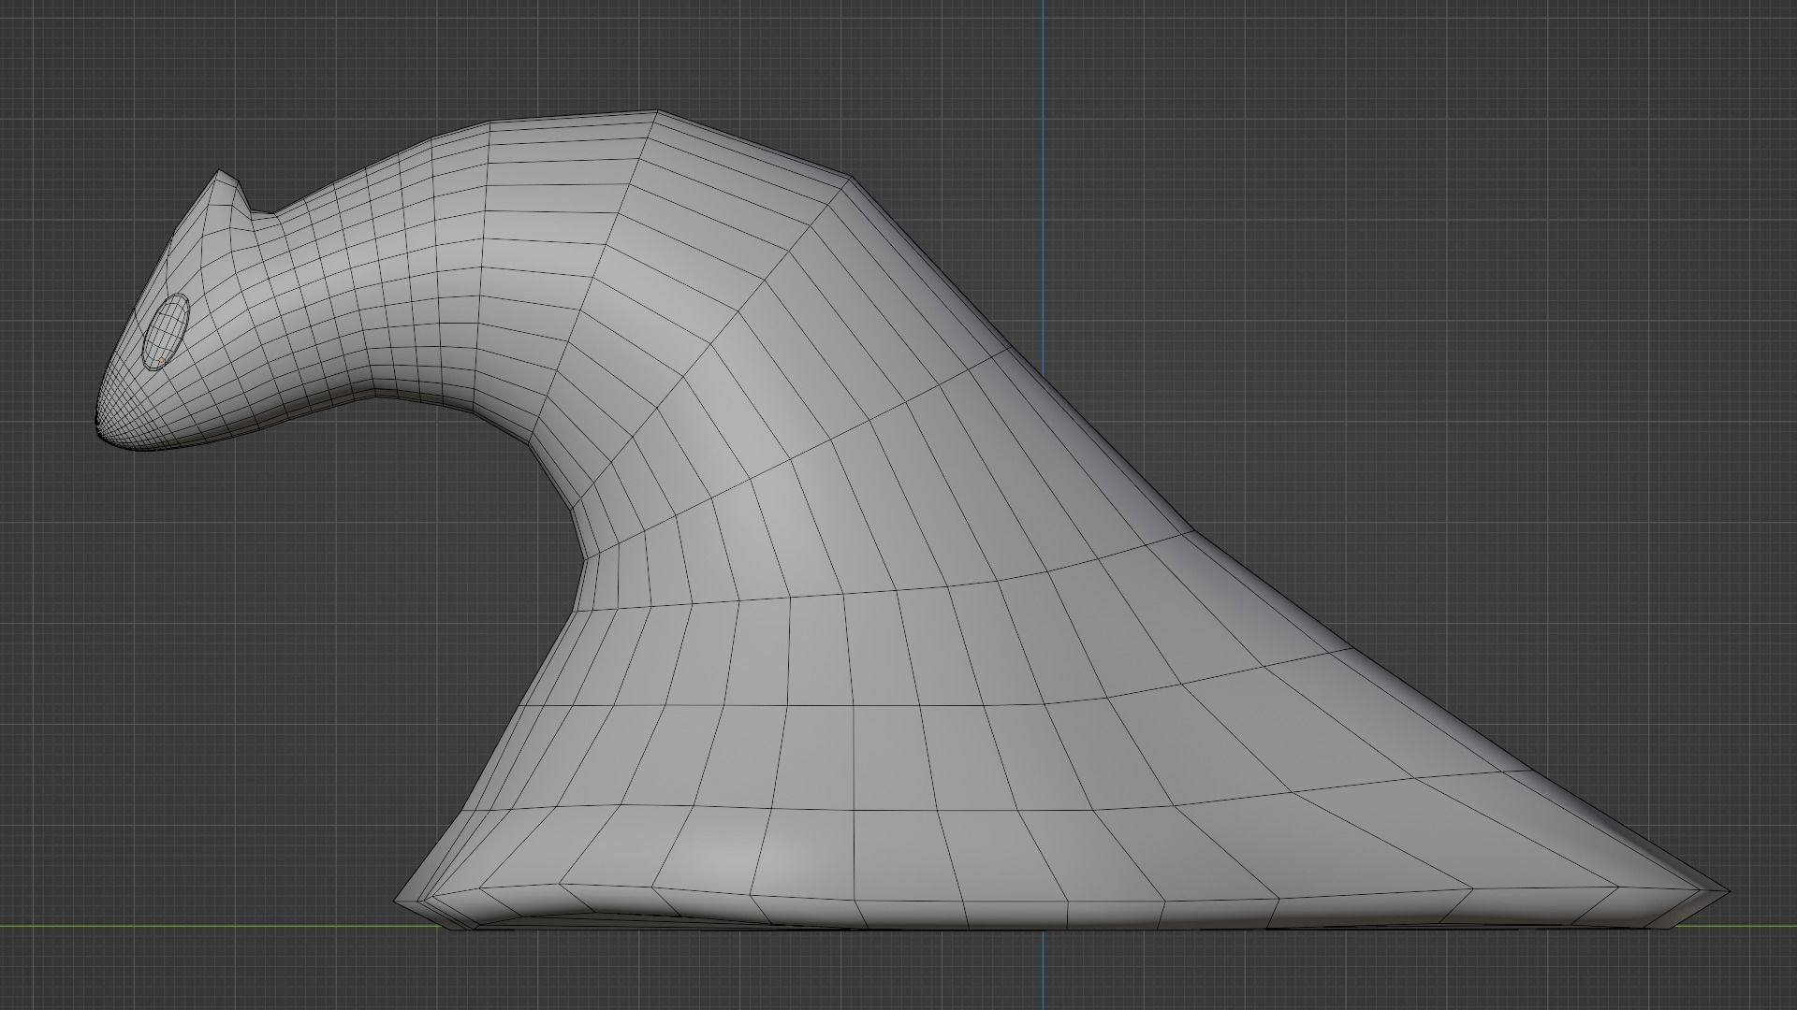This screenshot has width=1797, height=1010.
Task: Click the pointed ear tip of creature
Action: (222, 173)
